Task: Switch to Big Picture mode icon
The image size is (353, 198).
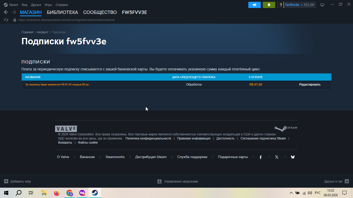Action: (x=322, y=5)
